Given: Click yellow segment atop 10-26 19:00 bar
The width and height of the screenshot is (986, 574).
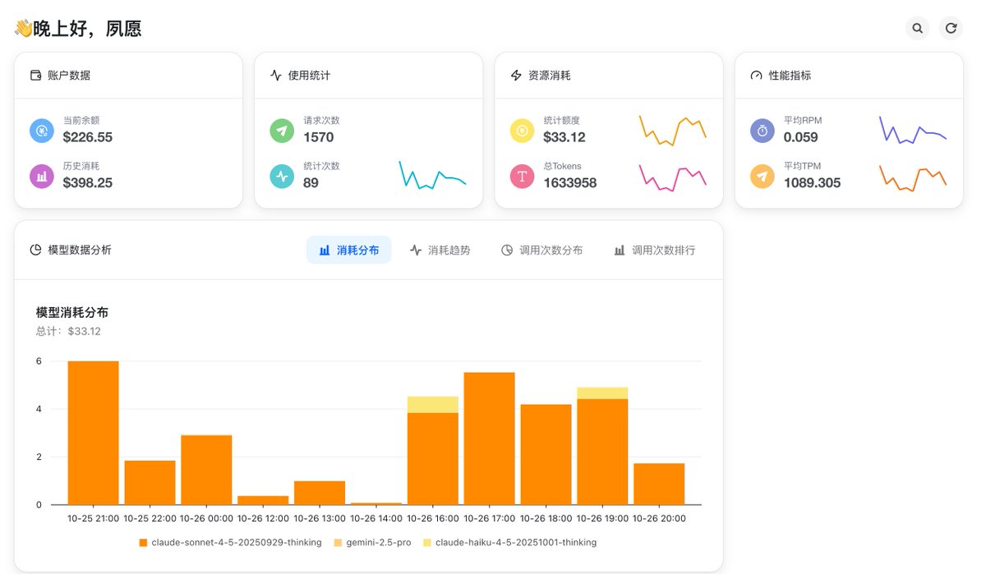Looking at the screenshot, I should 602,393.
